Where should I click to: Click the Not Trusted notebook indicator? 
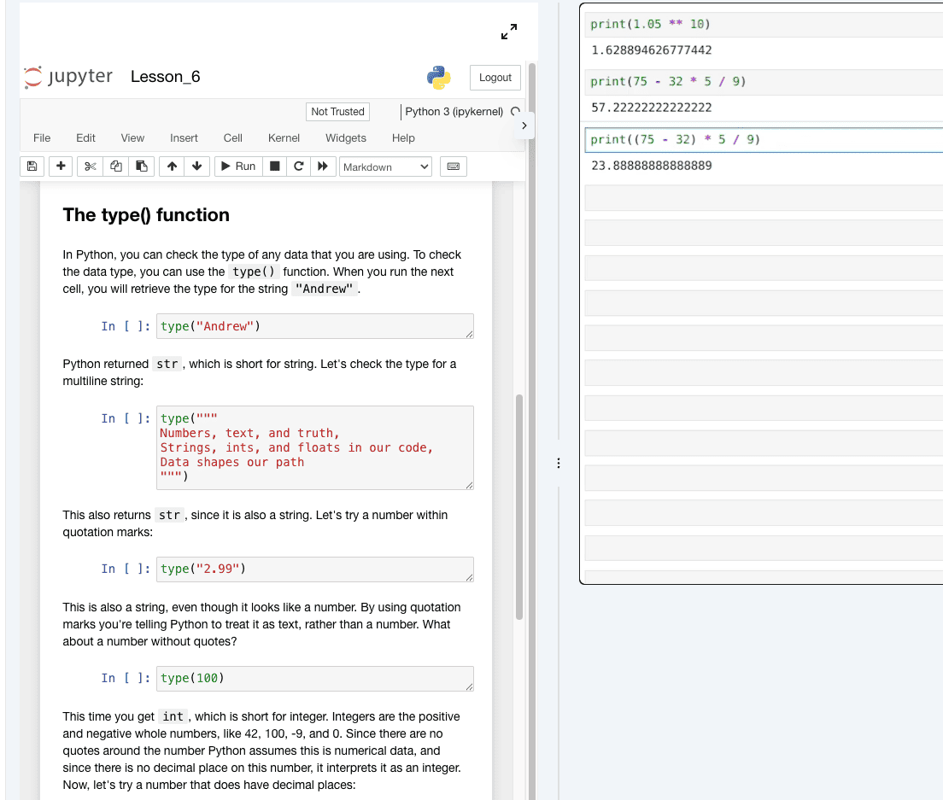coord(337,112)
